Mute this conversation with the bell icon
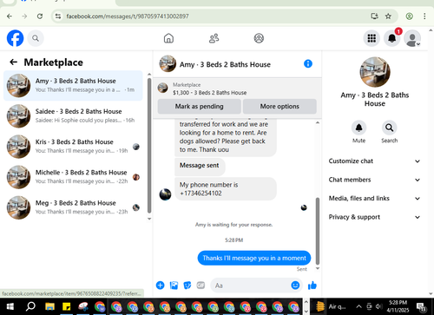The height and width of the screenshot is (315, 434). pyautogui.click(x=358, y=128)
